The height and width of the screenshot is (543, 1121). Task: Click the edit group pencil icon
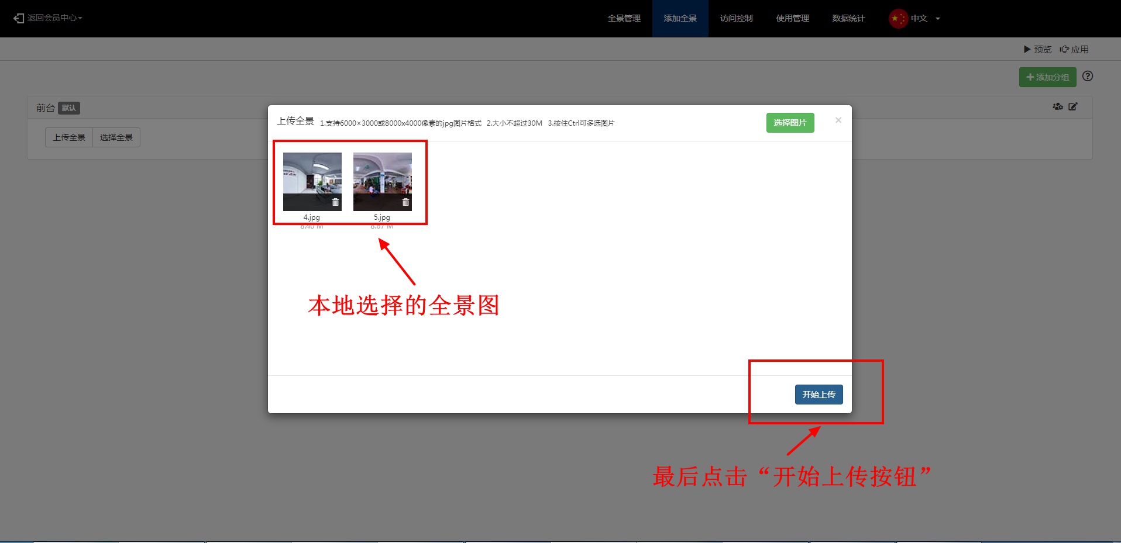1073,106
